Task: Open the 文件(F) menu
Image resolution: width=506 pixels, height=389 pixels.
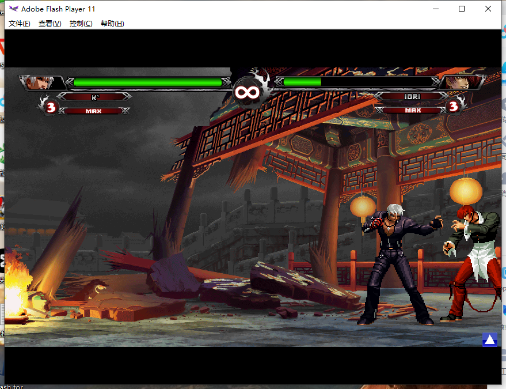Action: click(x=19, y=24)
